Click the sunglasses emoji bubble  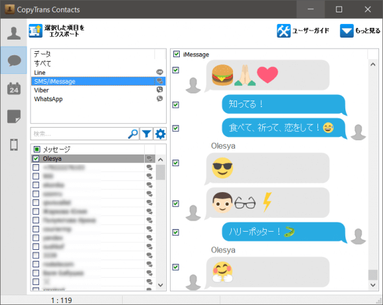(267, 168)
